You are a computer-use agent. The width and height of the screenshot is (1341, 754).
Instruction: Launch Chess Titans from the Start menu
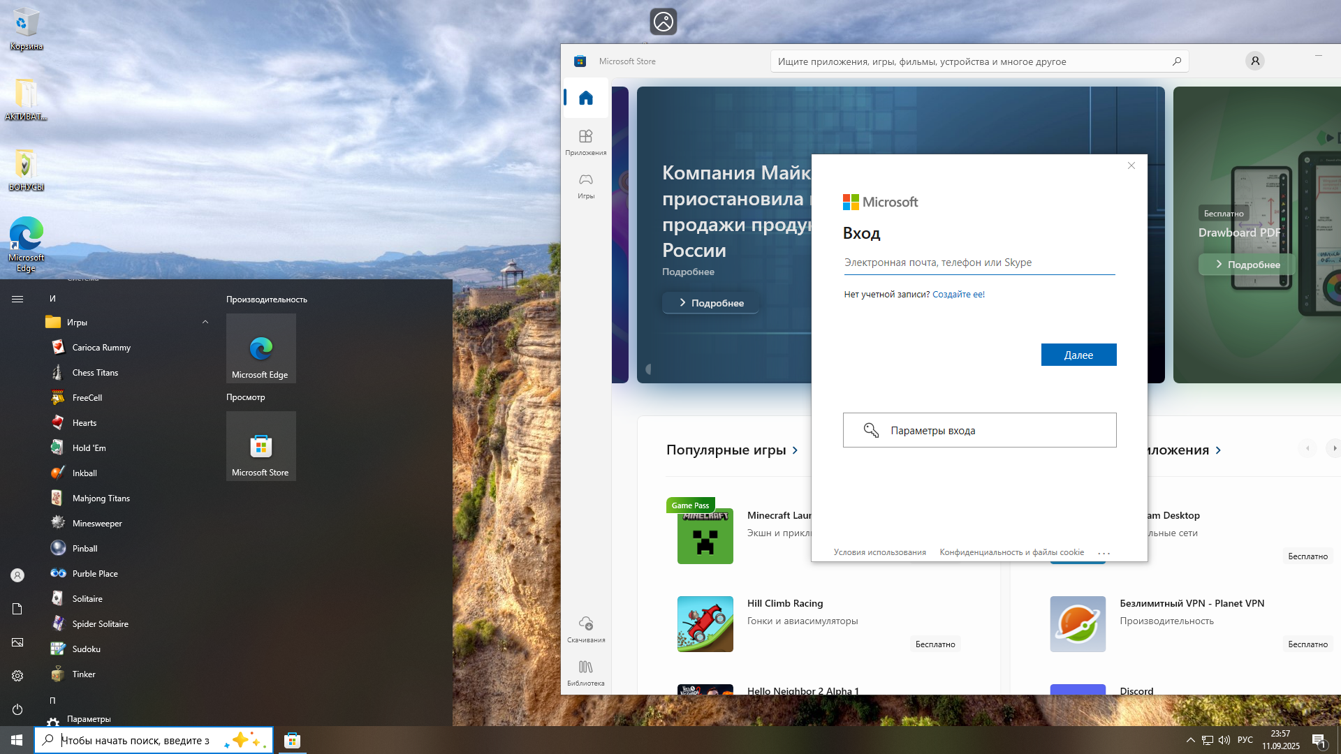click(x=126, y=373)
